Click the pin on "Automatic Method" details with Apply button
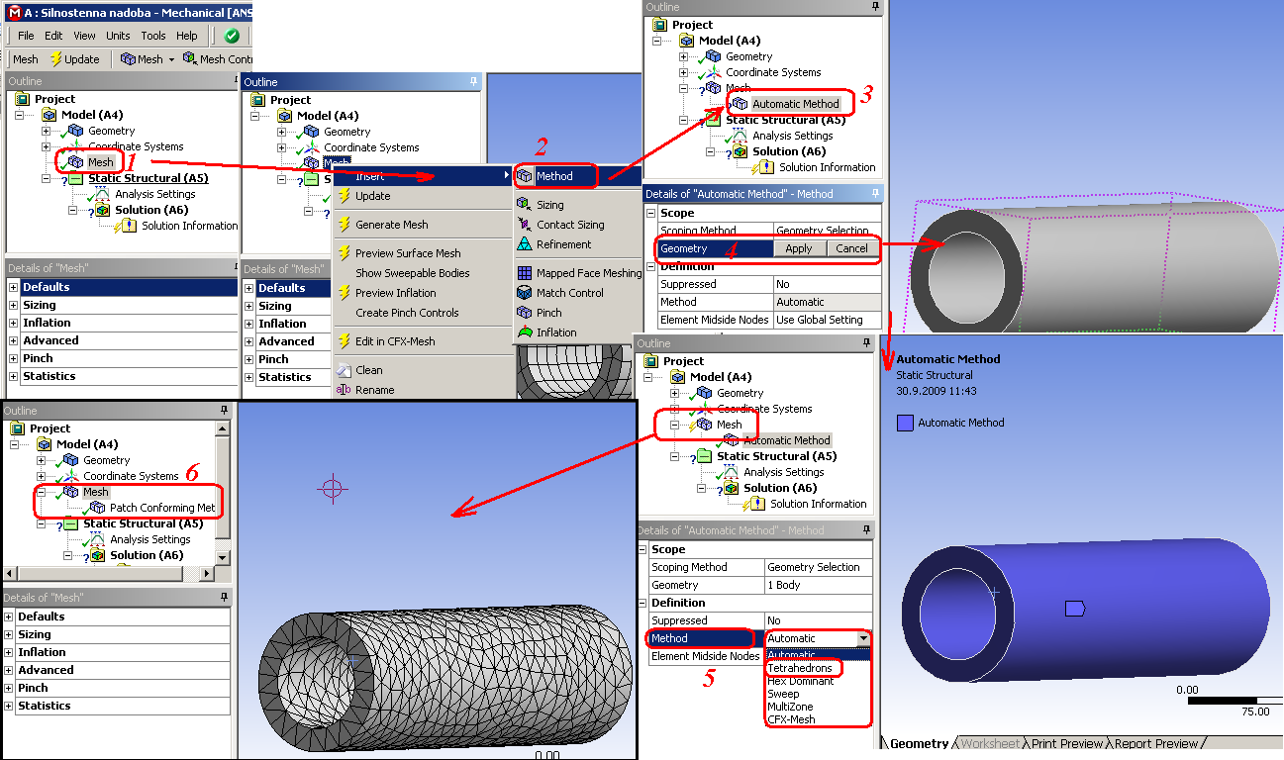This screenshot has height=760, width=1284. [875, 194]
